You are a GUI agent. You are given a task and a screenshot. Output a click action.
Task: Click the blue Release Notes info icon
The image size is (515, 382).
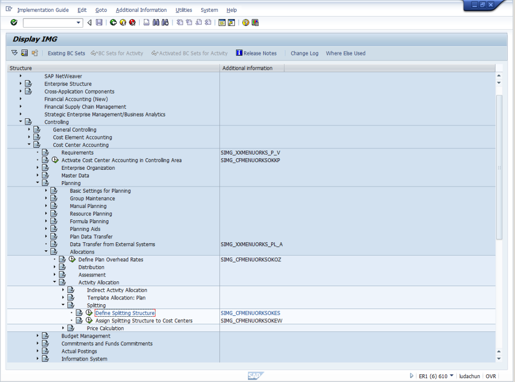tap(239, 53)
